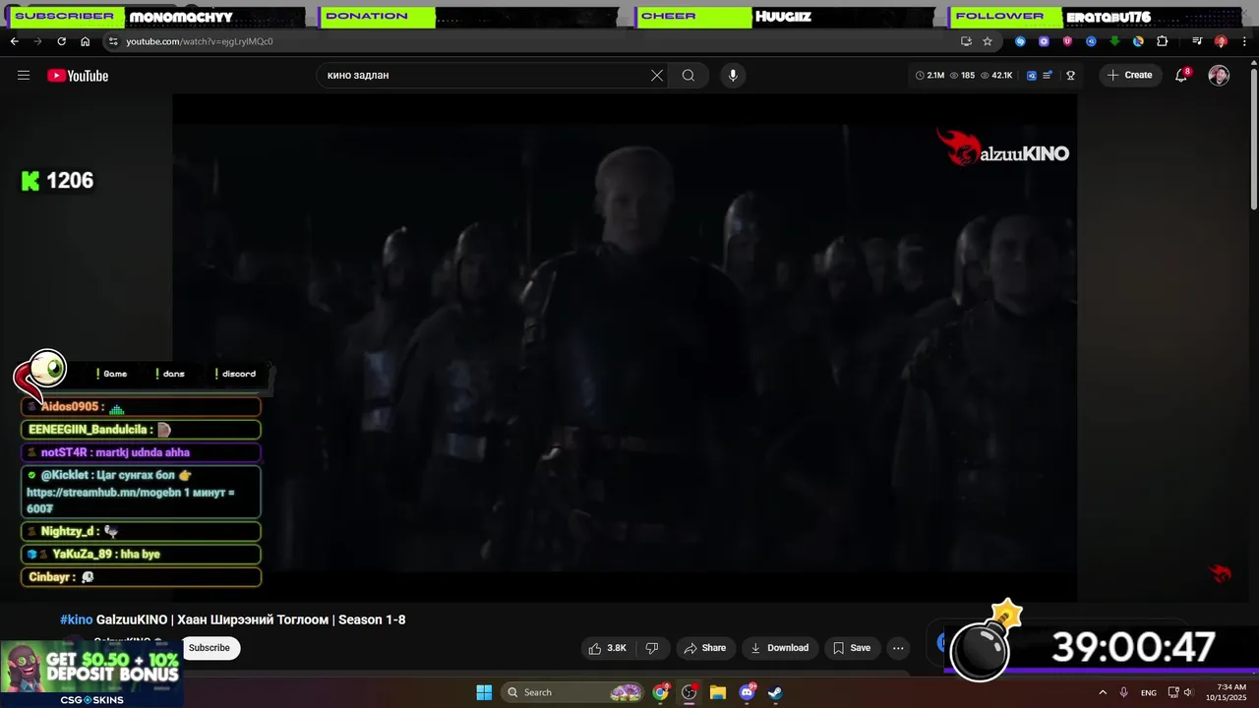Go forward with the browser forward arrow
Image resolution: width=1259 pixels, height=708 pixels.
coord(37,41)
